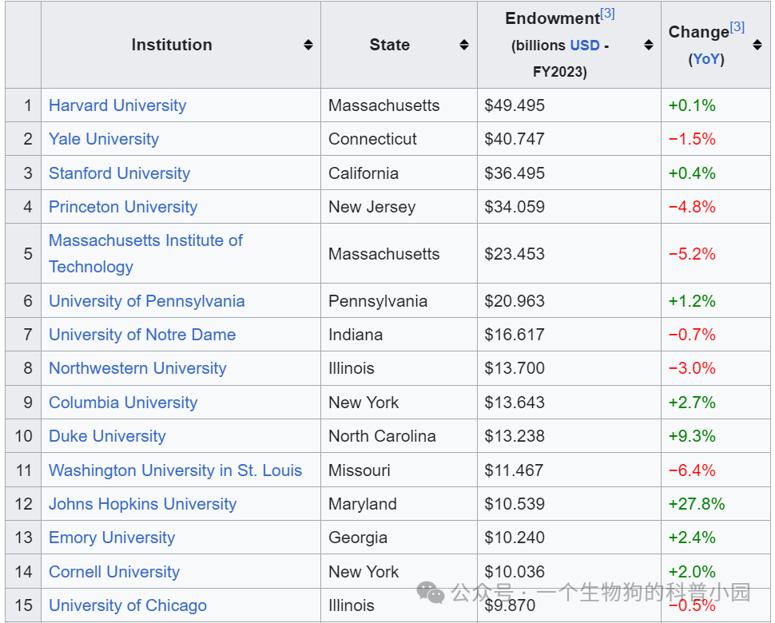Sort table by Institution column arrows
The height and width of the screenshot is (623, 775).
[308, 45]
